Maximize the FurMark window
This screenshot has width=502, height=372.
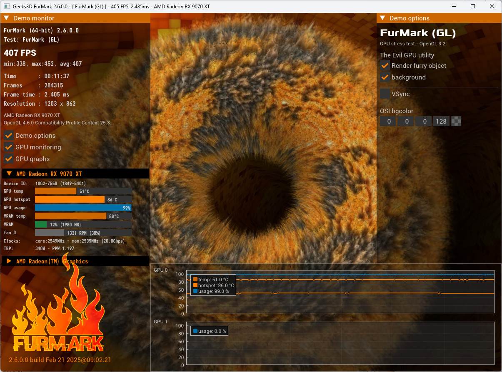pos(473,6)
